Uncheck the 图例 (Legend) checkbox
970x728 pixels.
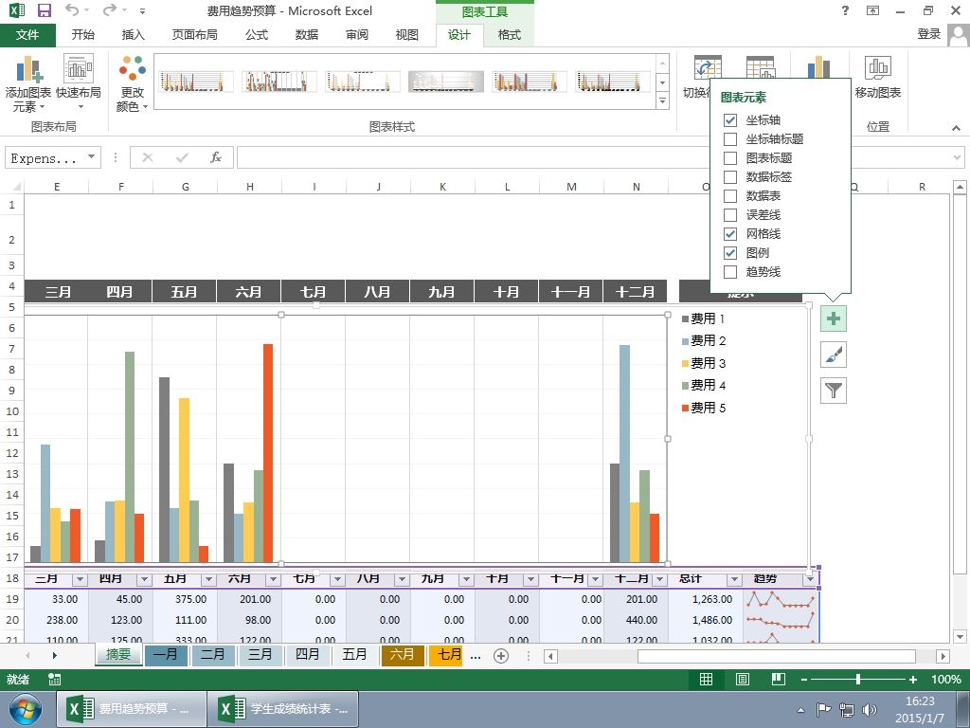click(x=730, y=252)
